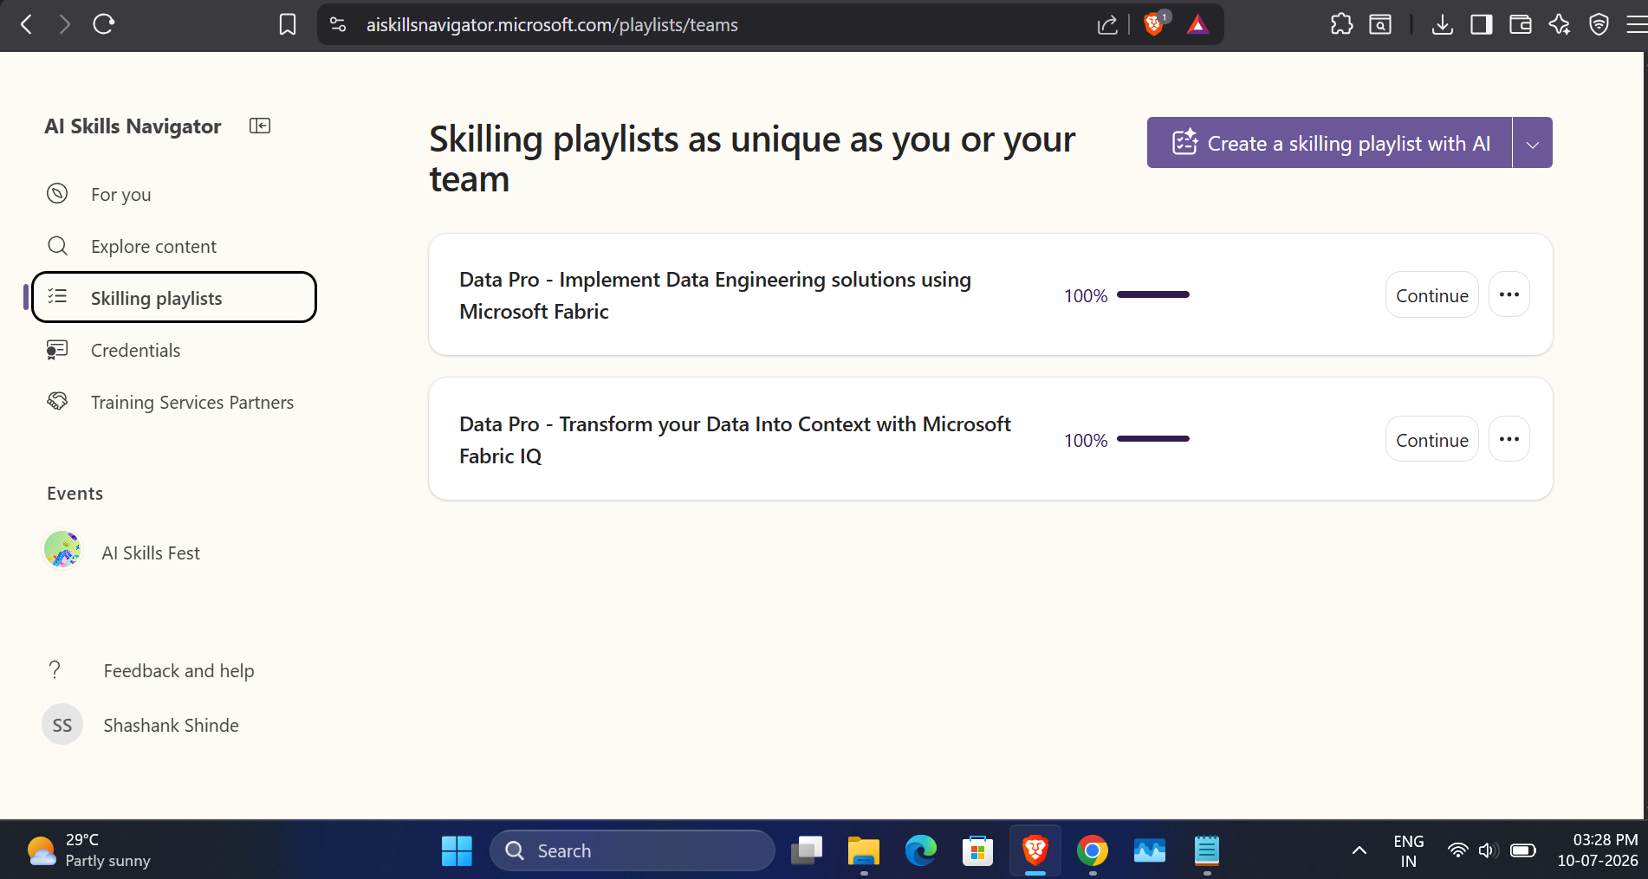1648x879 pixels.
Task: Open Notepad from taskbar
Action: coord(1207,850)
